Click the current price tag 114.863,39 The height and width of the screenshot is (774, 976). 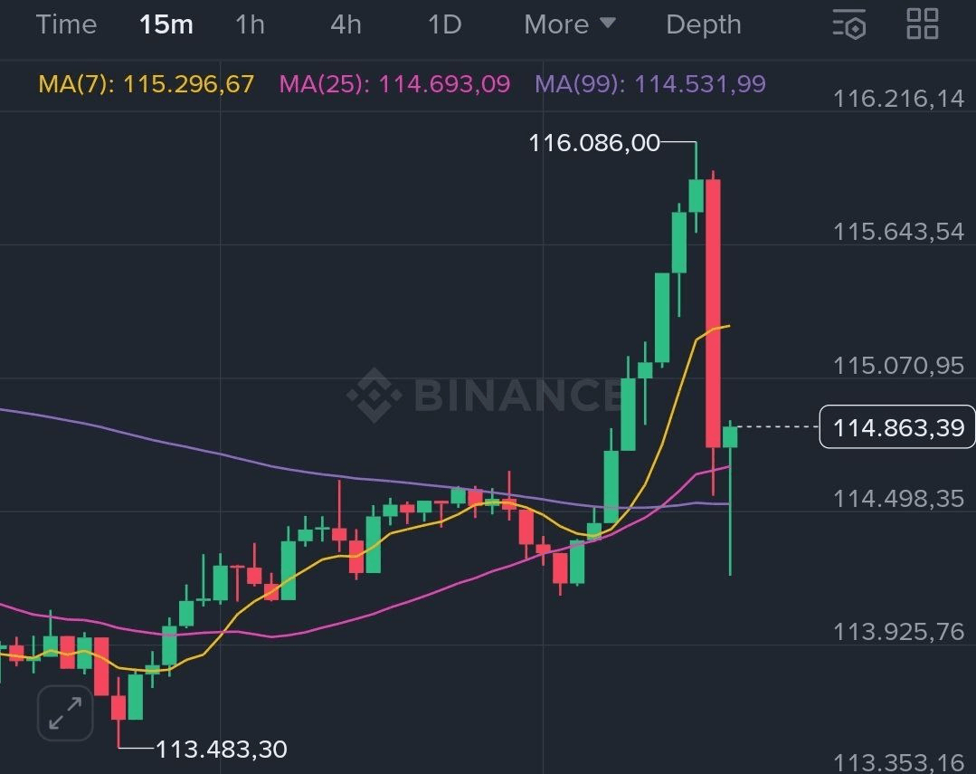click(898, 427)
